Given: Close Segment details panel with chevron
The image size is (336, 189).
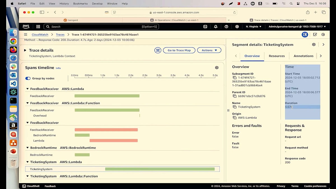Looking at the screenshot, I should point(323,45).
